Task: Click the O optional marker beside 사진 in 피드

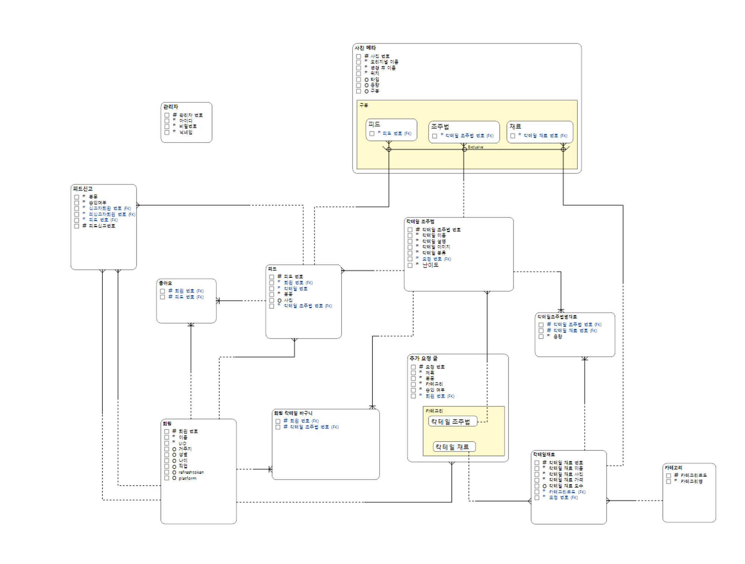Action: coord(279,301)
